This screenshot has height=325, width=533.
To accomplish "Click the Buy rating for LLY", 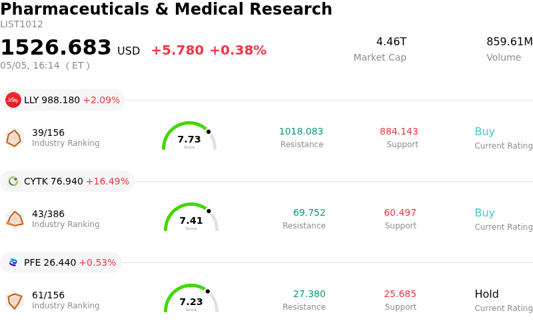I will coord(485,132).
